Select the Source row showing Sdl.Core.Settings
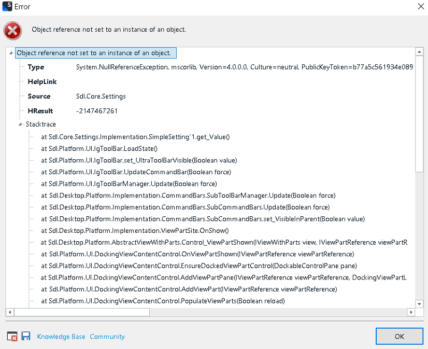The height and width of the screenshot is (349, 428). tap(99, 96)
